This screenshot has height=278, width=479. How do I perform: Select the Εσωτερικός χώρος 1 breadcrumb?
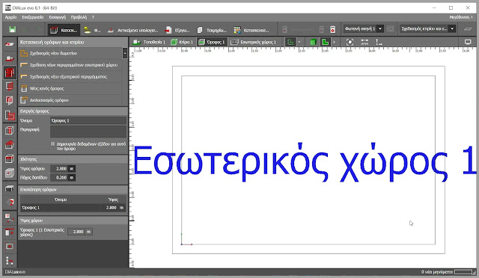coord(254,42)
